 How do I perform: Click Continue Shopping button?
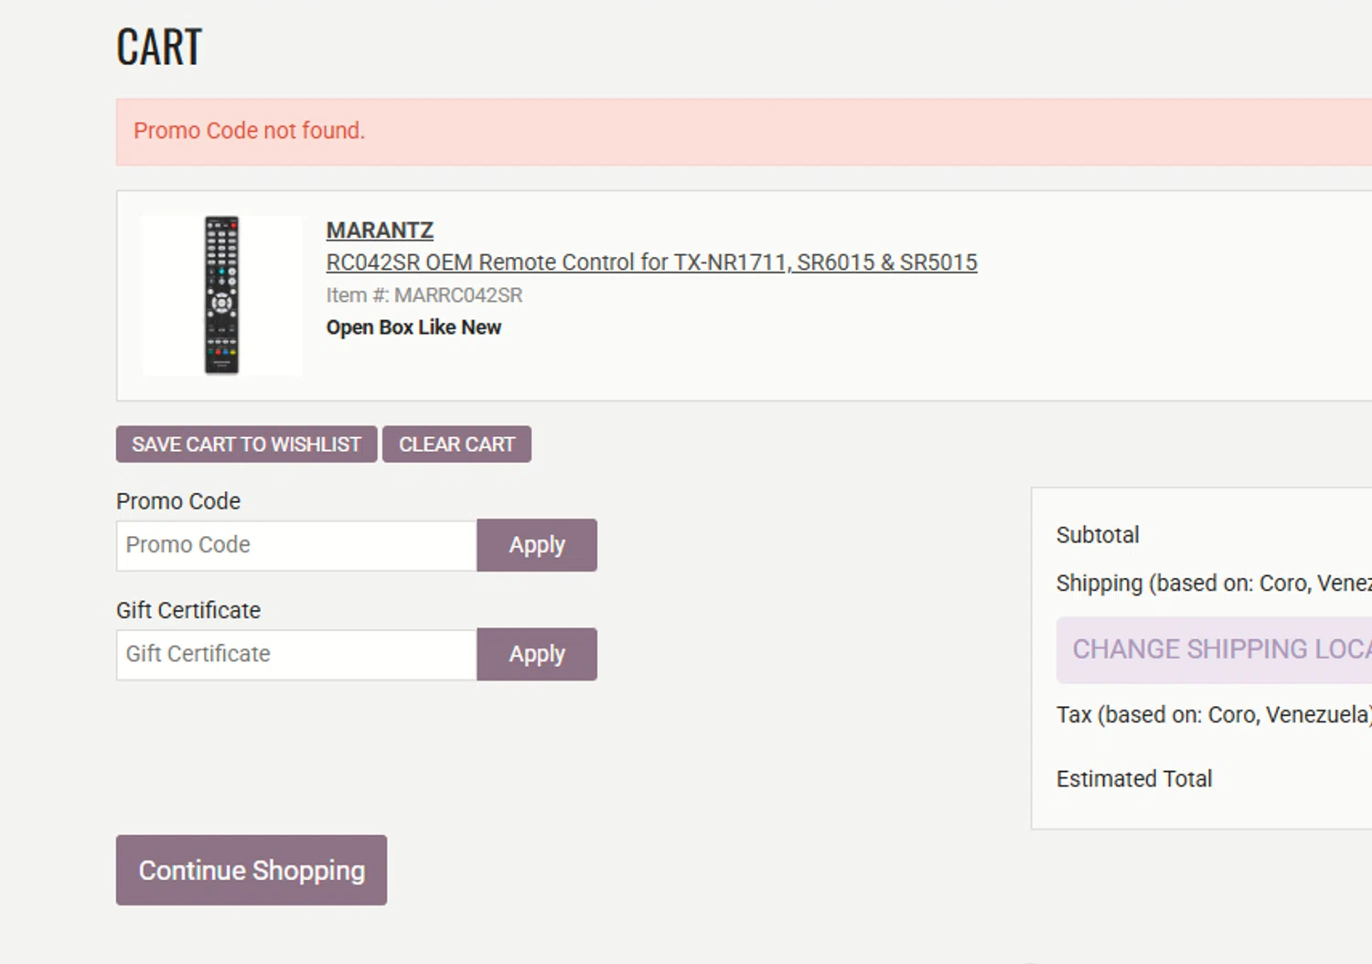coord(252,870)
